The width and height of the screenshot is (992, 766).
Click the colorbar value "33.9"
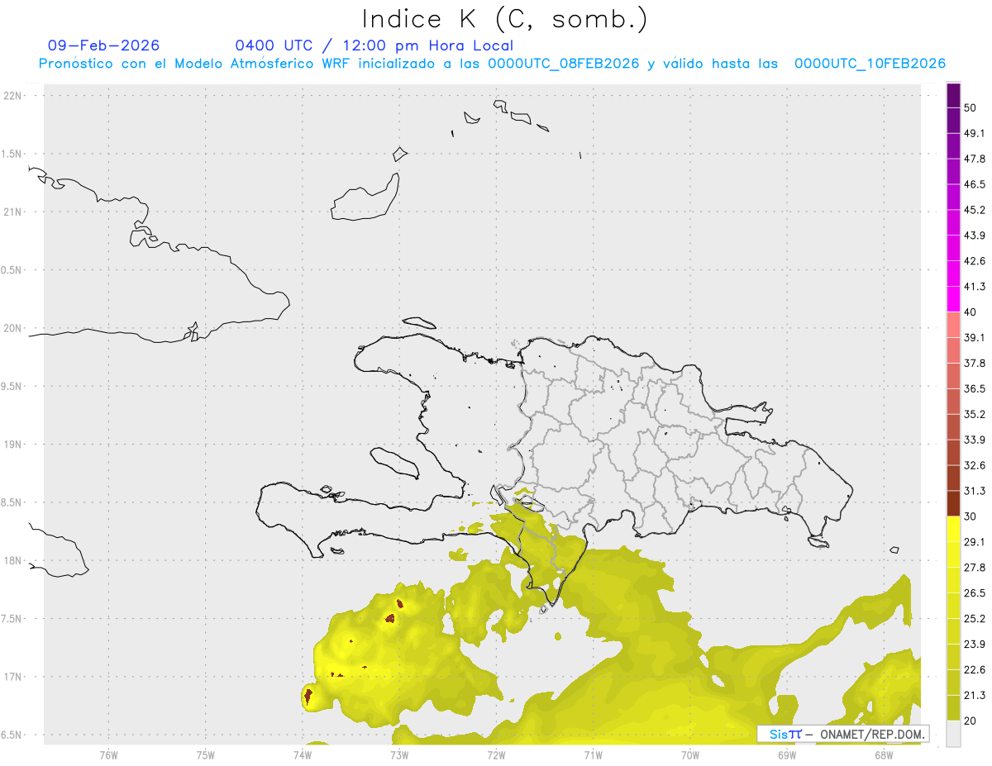974,440
